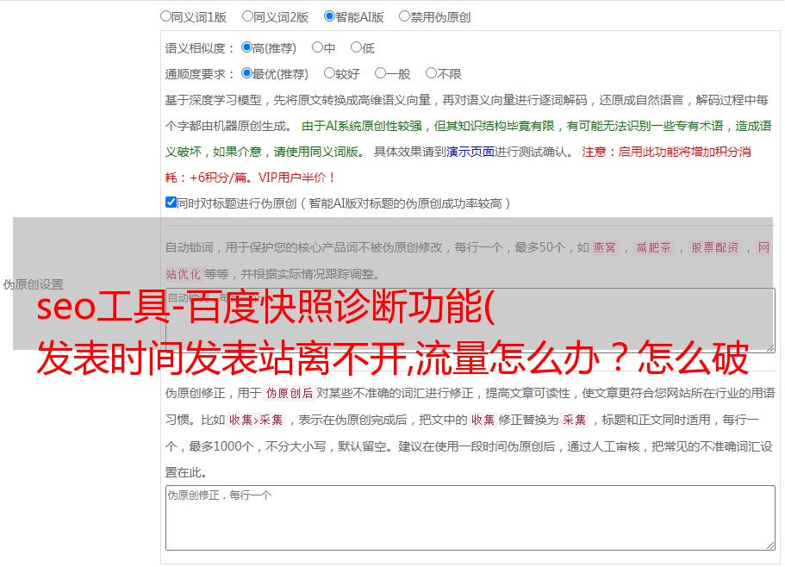Viewport: 785px width, 567px height.
Task: Set 语义相似度 to 低
Action: pyautogui.click(x=356, y=47)
